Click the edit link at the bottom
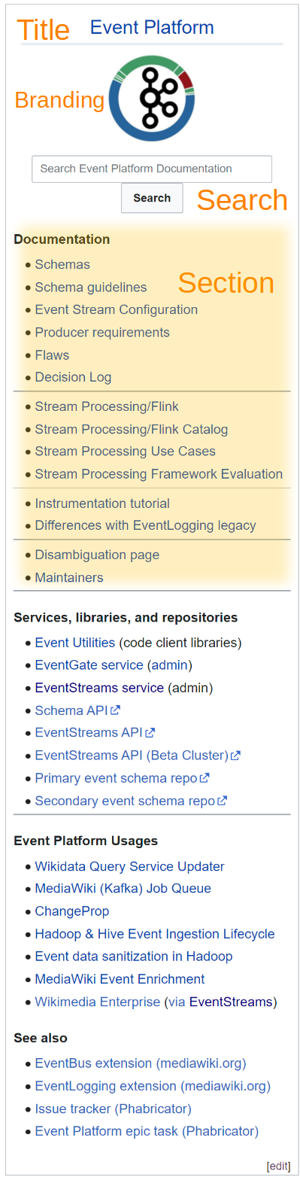300x1177 pixels. click(279, 1166)
